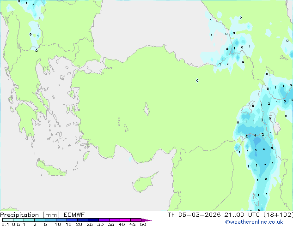Image resolution: width=293 pixels, height=226 pixels.
Task: Click the 15–20 mm blue swatch
Action: coord(72,220)
